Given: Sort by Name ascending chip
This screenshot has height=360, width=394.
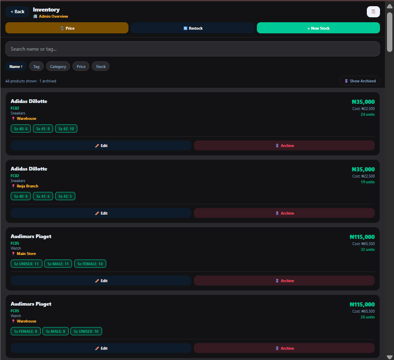Looking at the screenshot, I should (x=16, y=66).
